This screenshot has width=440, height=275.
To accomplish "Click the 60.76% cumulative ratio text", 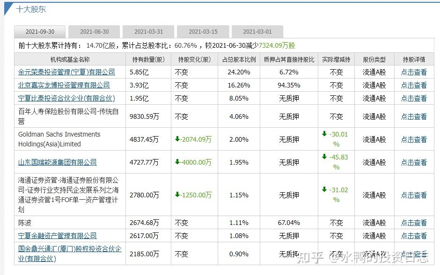I will (x=186, y=45).
